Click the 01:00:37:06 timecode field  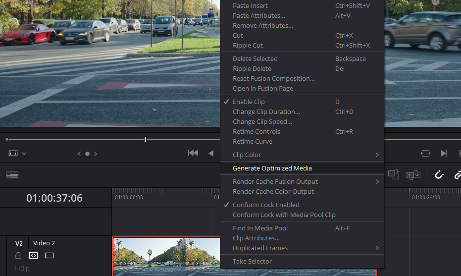tap(54, 198)
